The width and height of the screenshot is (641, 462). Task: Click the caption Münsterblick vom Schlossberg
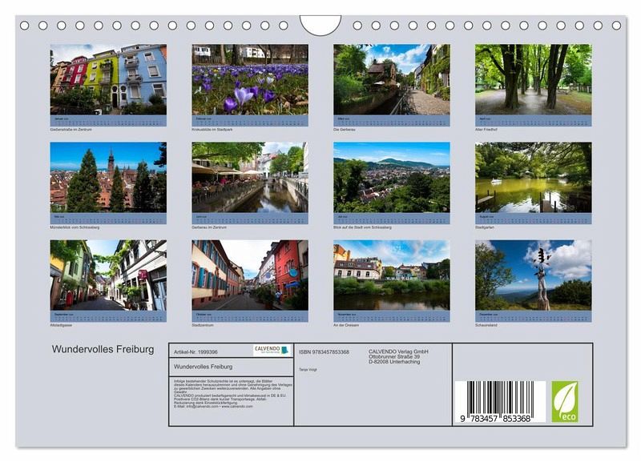(75, 227)
